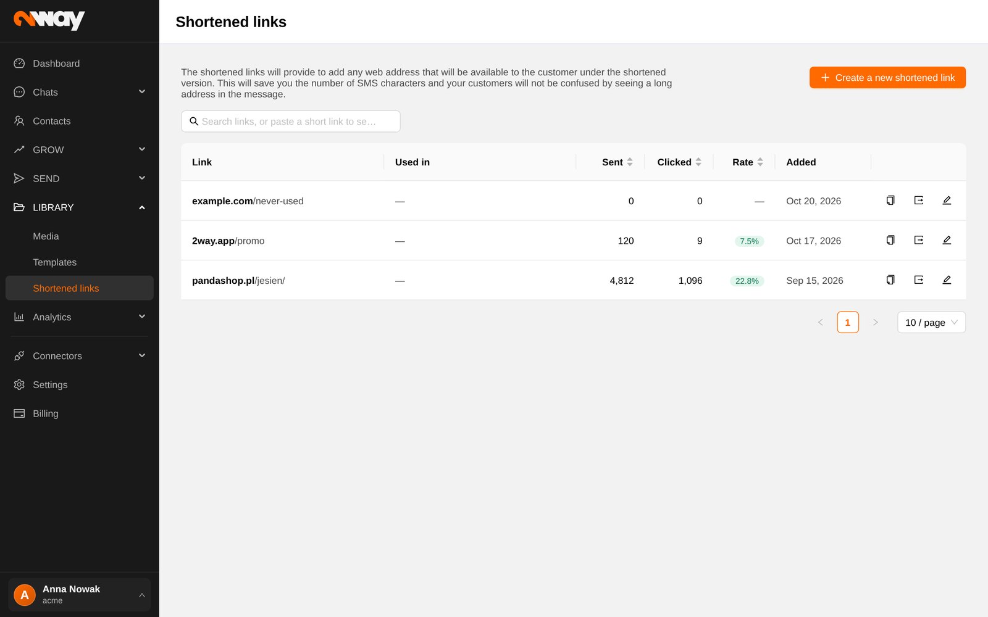
Task: Click the LIBRARY folder icon
Action: [19, 207]
